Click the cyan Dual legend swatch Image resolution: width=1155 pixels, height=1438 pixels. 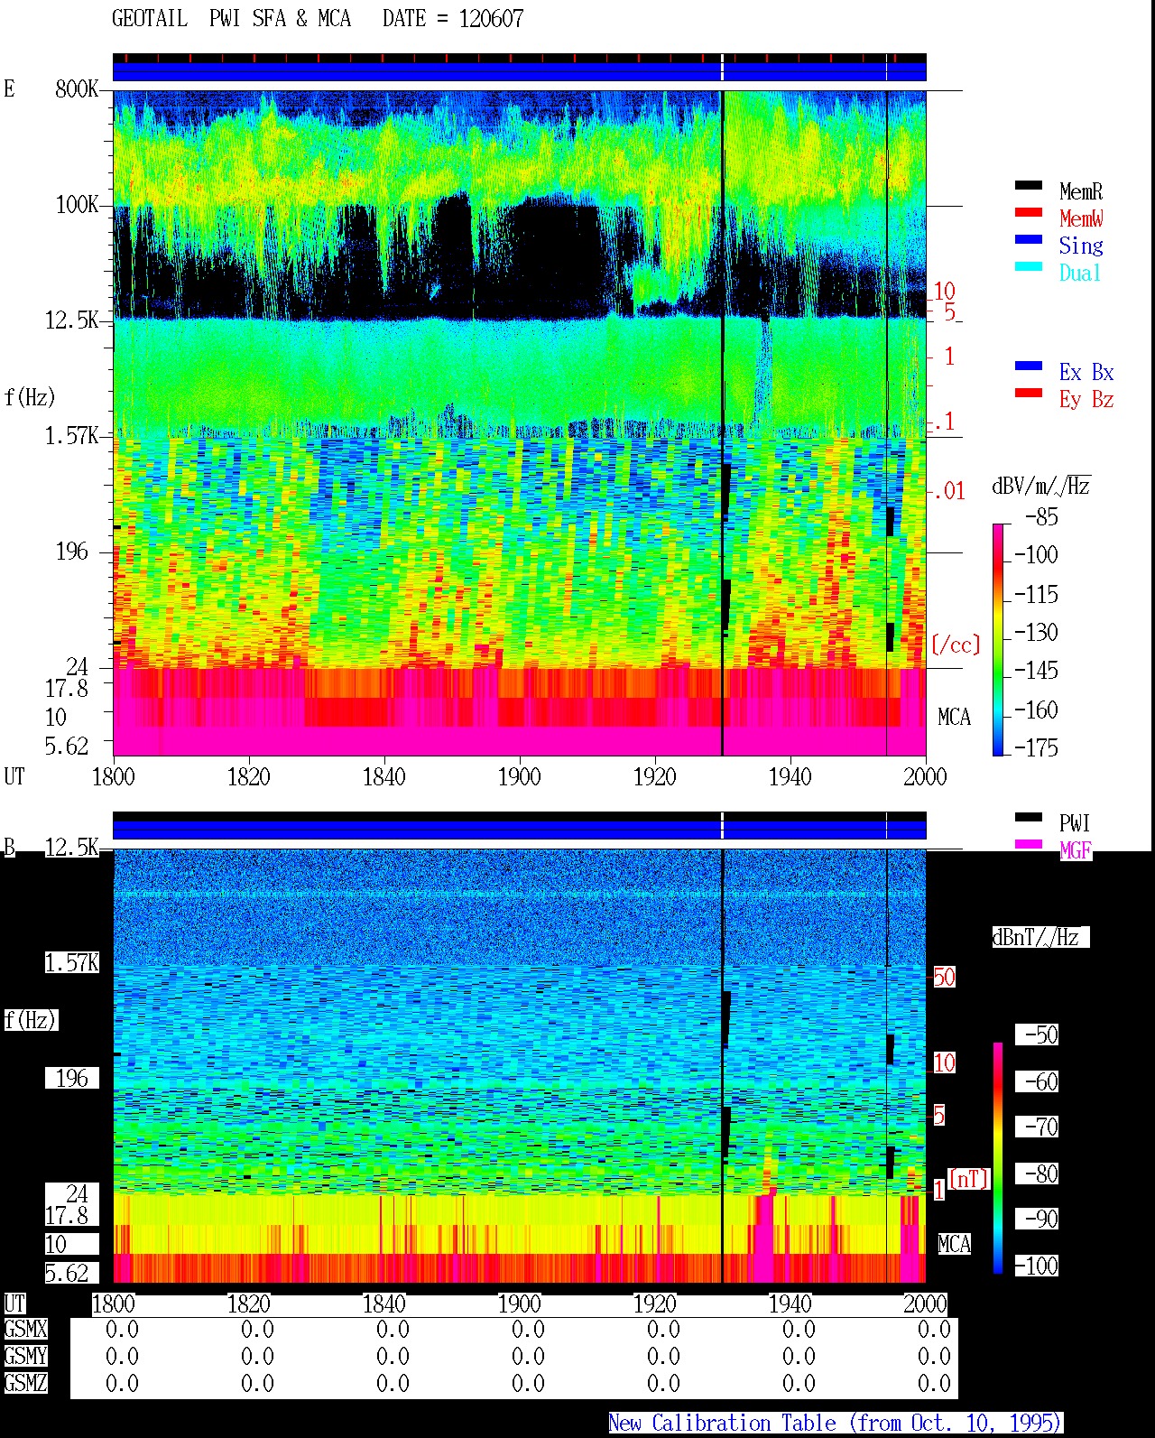click(x=1029, y=267)
